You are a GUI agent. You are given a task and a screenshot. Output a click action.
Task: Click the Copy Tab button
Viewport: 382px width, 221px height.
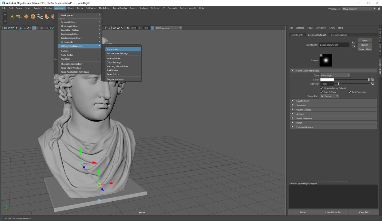[364, 212]
